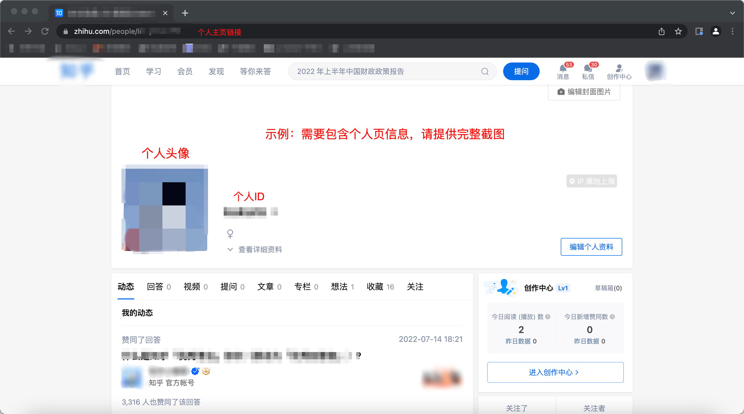Reload the page with refresh icon
The width and height of the screenshot is (744, 414).
tap(45, 31)
